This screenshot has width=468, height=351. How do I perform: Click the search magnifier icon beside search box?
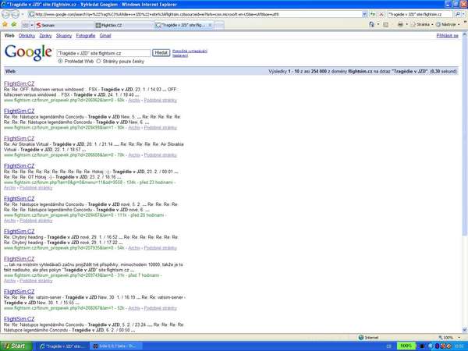point(457,14)
